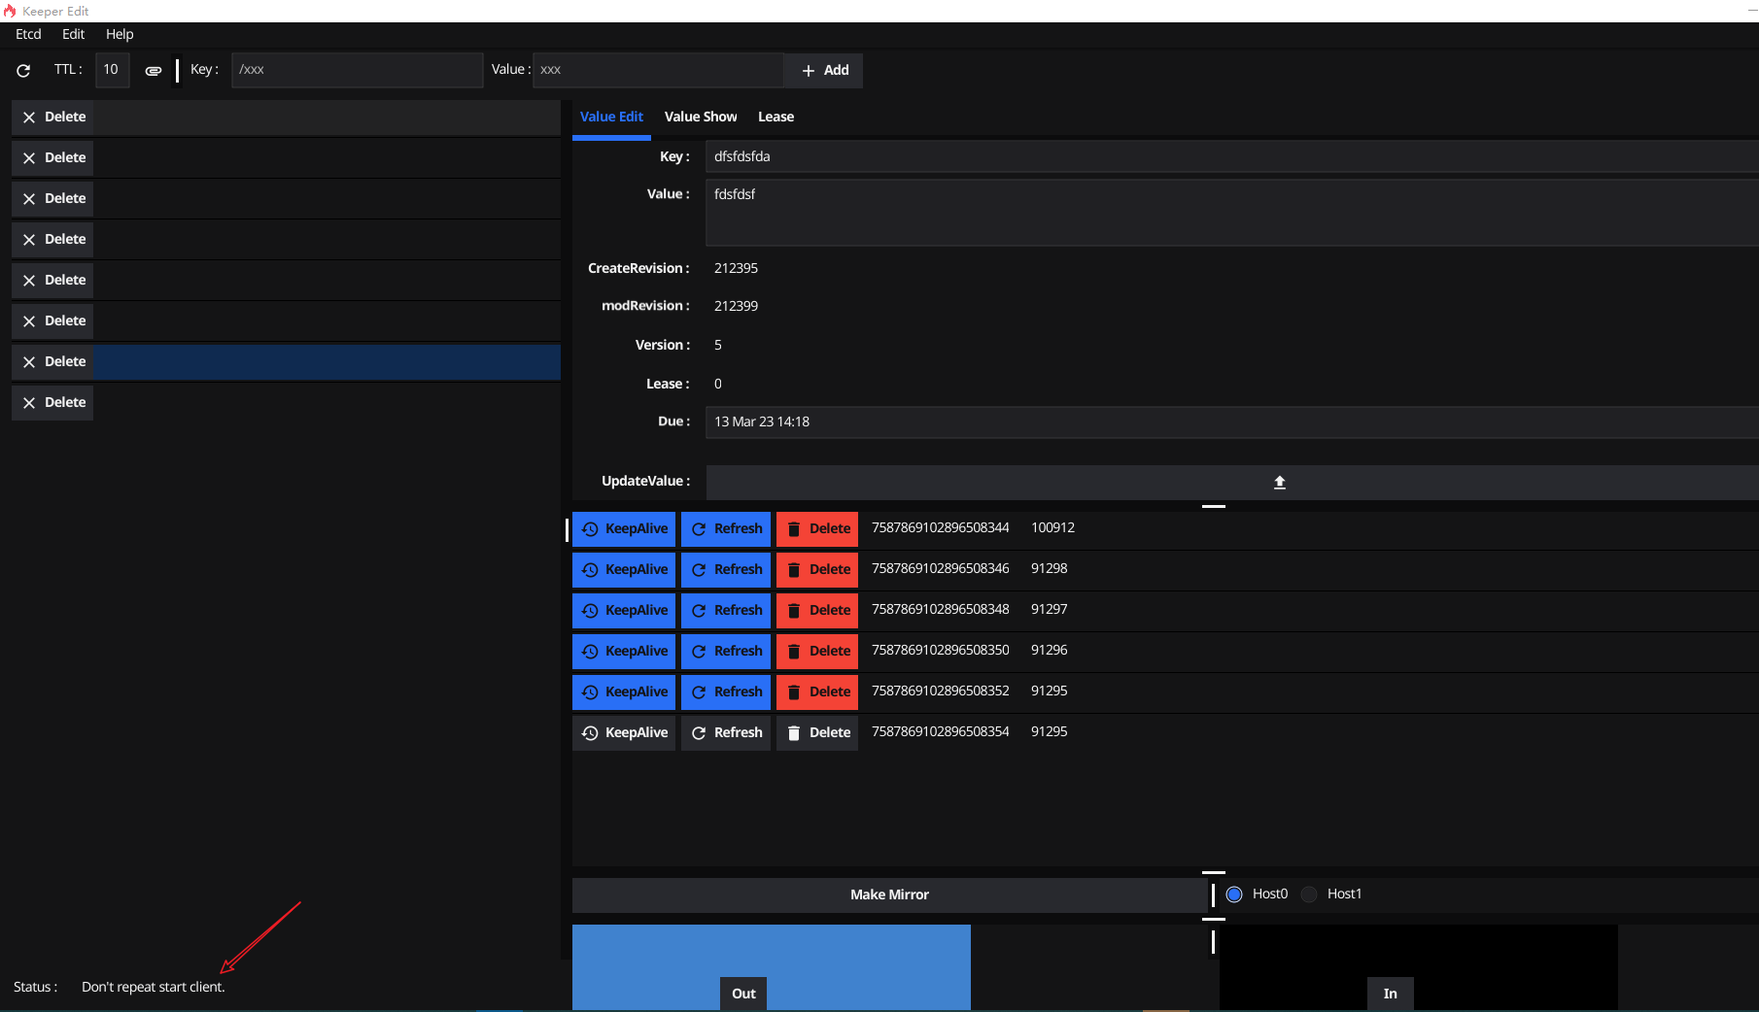This screenshot has height=1012, width=1759.
Task: Select the Host1 radio button
Action: pos(1309,894)
